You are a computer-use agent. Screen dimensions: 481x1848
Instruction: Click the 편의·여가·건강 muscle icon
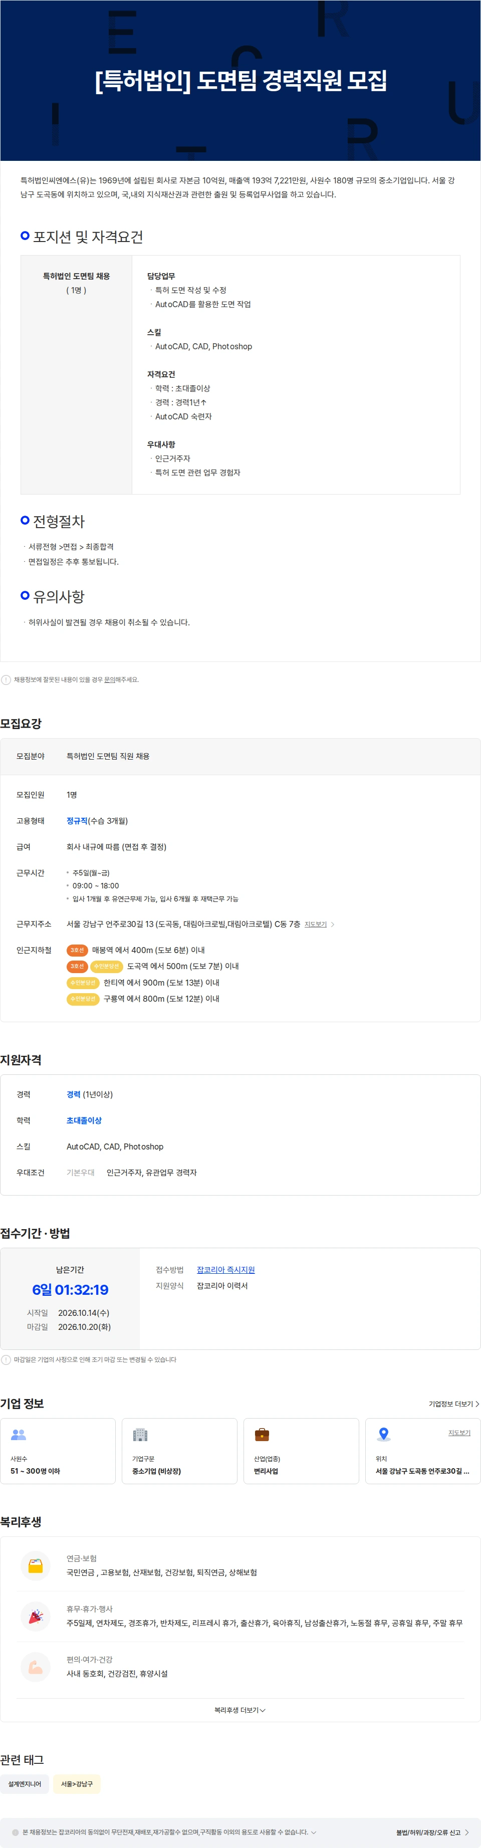pyautogui.click(x=35, y=1667)
